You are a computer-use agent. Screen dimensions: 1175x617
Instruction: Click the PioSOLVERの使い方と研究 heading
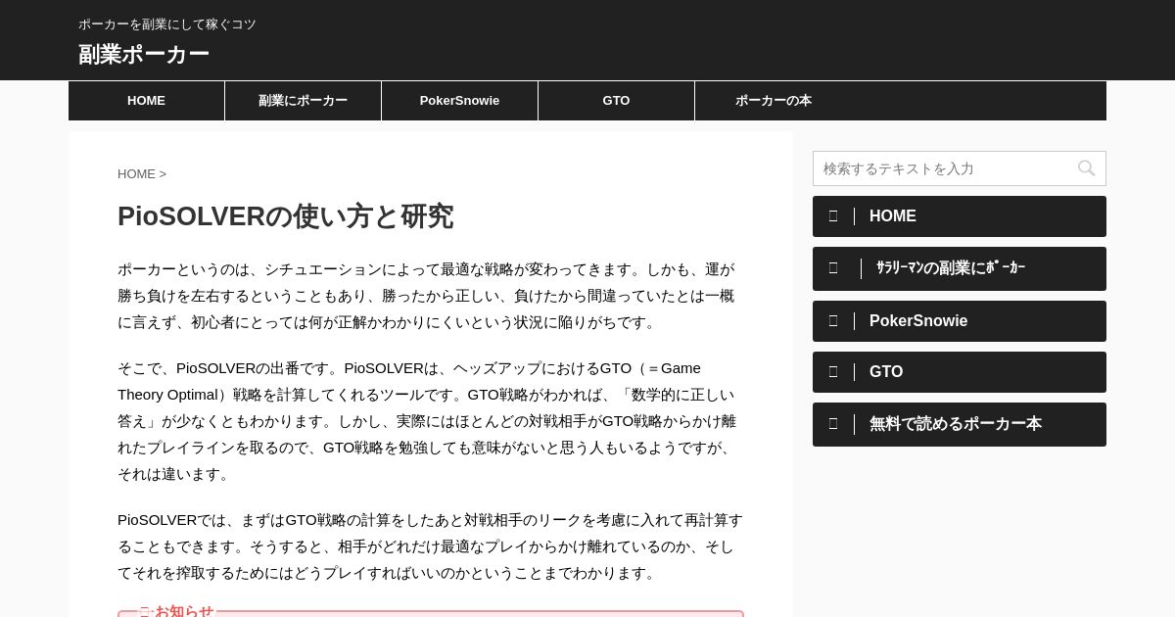coord(285,216)
